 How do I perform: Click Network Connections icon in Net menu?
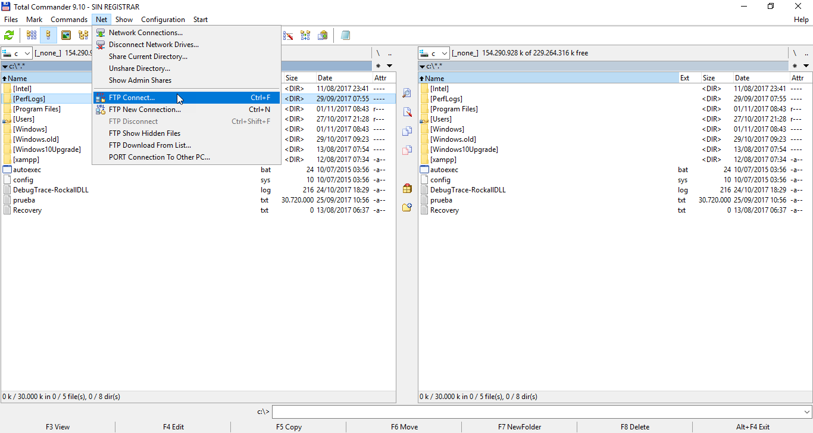pos(101,33)
